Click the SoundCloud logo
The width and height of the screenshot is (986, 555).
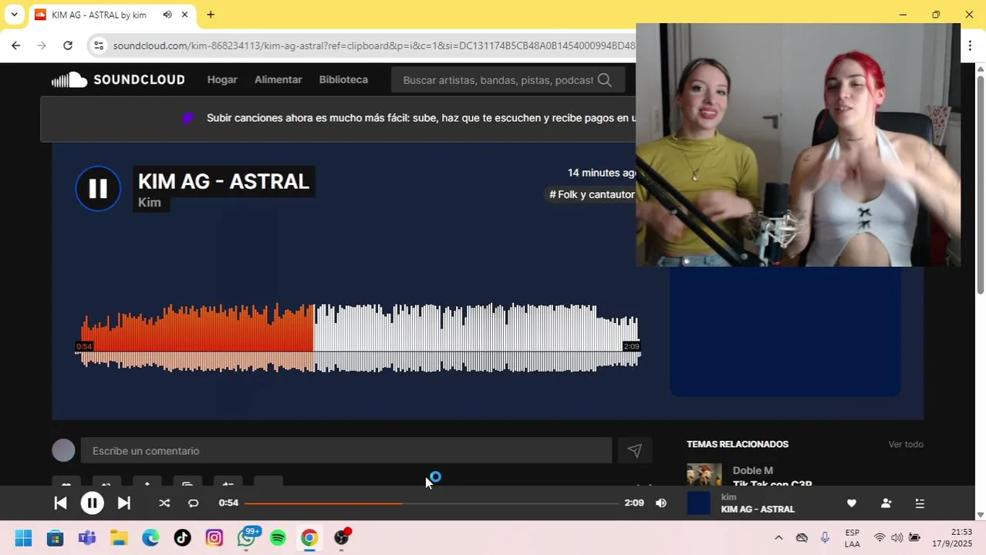pos(118,79)
